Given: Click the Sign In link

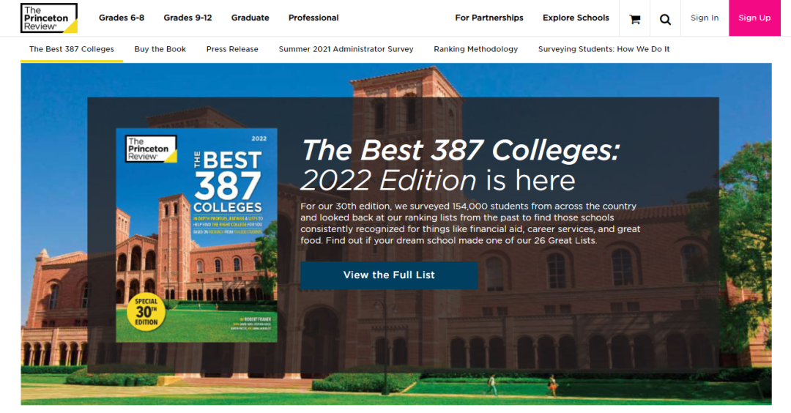Looking at the screenshot, I should tap(705, 18).
